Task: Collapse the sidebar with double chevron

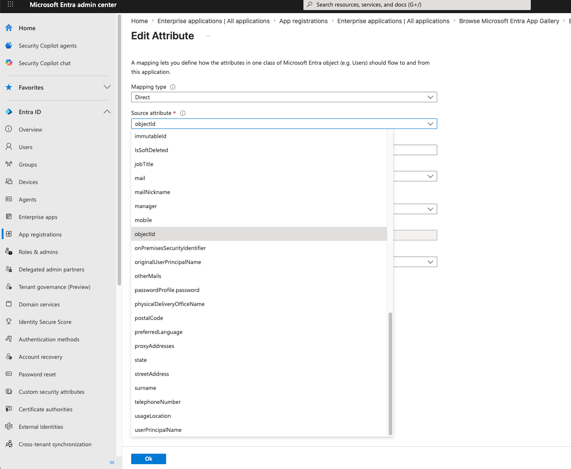Action: tap(112, 462)
